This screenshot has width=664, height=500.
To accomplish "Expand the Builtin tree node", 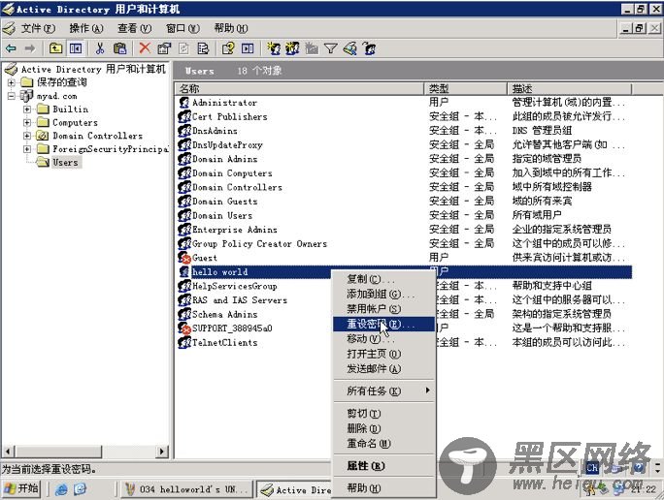I will (x=27, y=109).
